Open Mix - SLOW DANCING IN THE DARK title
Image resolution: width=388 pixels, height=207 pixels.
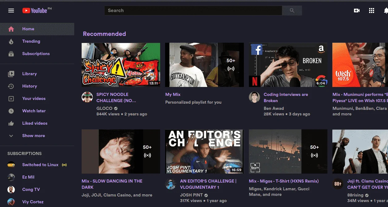112,184
